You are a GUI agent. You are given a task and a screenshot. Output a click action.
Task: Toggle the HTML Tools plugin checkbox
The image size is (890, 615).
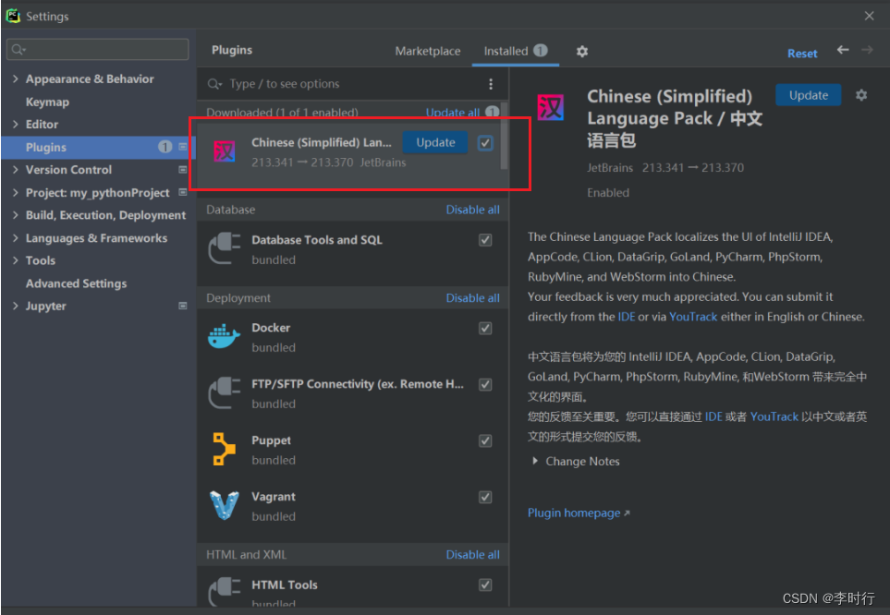point(485,585)
